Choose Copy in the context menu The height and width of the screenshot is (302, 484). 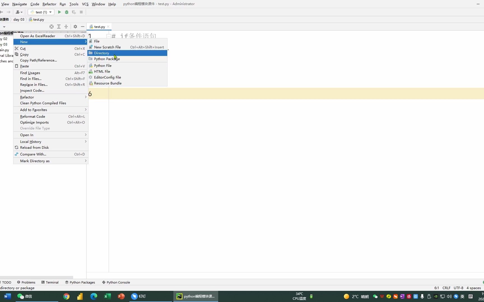pyautogui.click(x=51, y=54)
